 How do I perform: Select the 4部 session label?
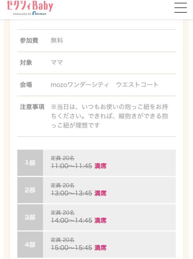pos(30,245)
